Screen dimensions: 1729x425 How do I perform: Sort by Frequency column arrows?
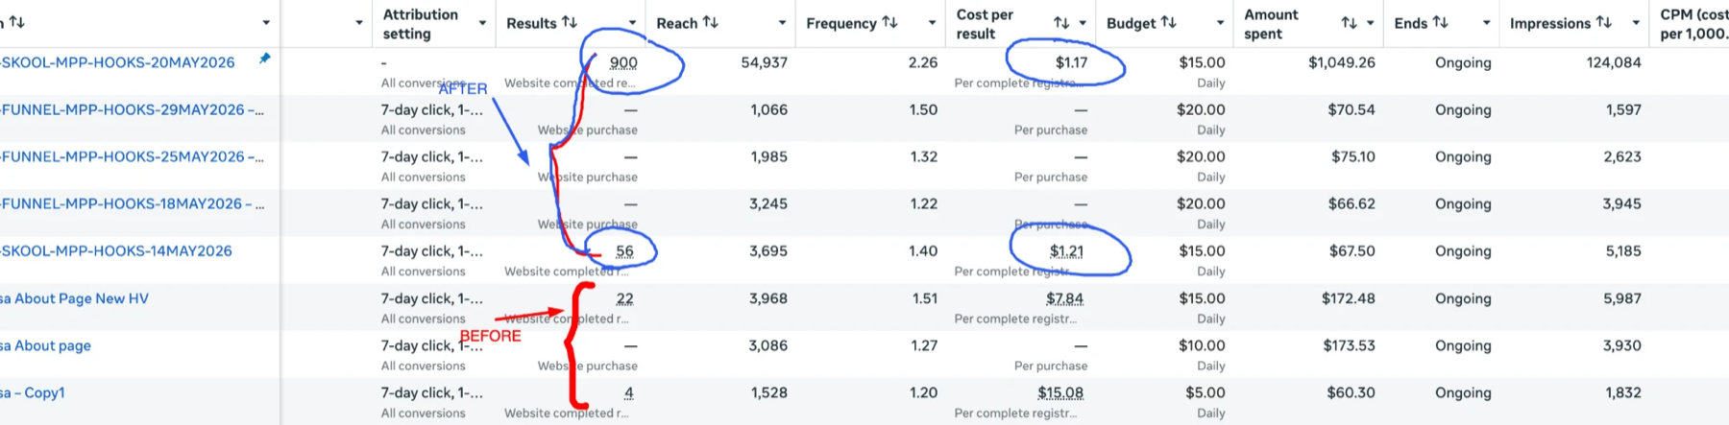pyautogui.click(x=889, y=22)
